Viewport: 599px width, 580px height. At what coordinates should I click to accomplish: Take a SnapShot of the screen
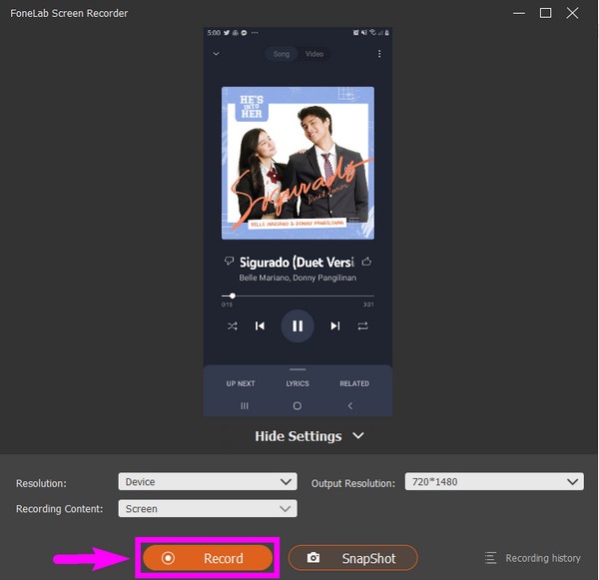[x=353, y=558]
